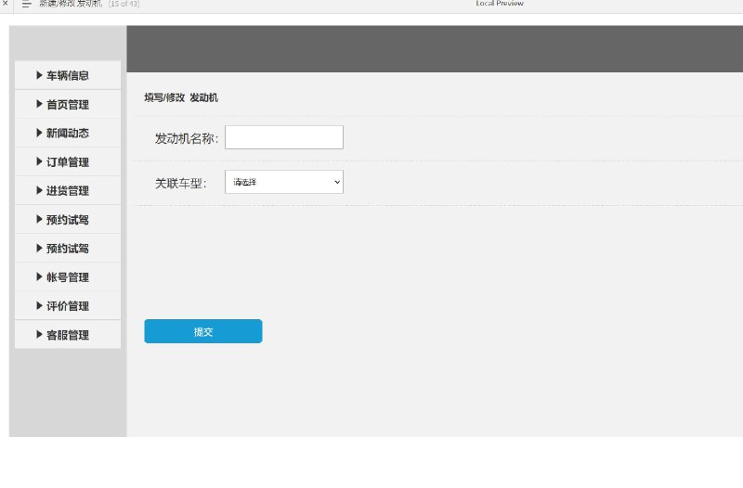Viewport: 743px width, 488px height.
Task: Expand the triangle arrow beside 订单管理
Action: [x=39, y=161]
